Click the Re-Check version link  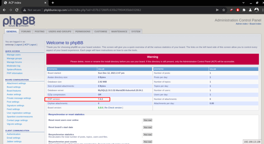113,108
